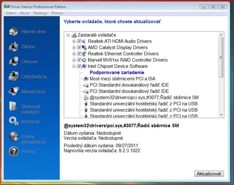Click the Obnova restore icon
The image size is (234, 185).
(x=13, y=61)
